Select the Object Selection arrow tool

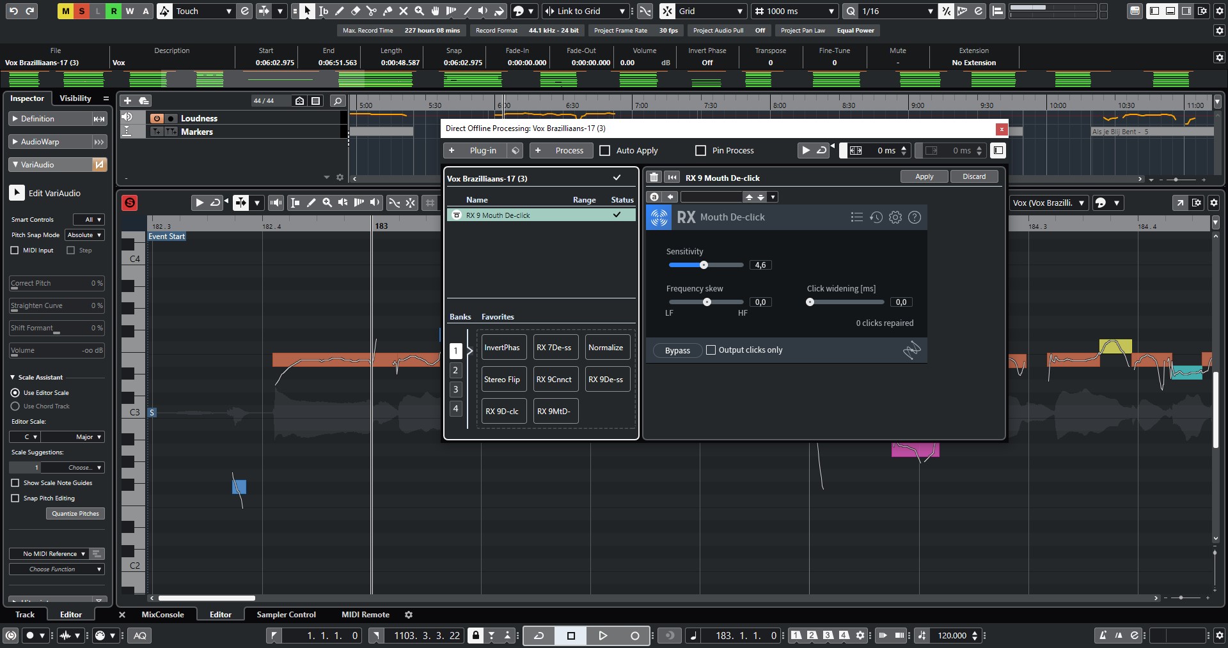point(308,11)
